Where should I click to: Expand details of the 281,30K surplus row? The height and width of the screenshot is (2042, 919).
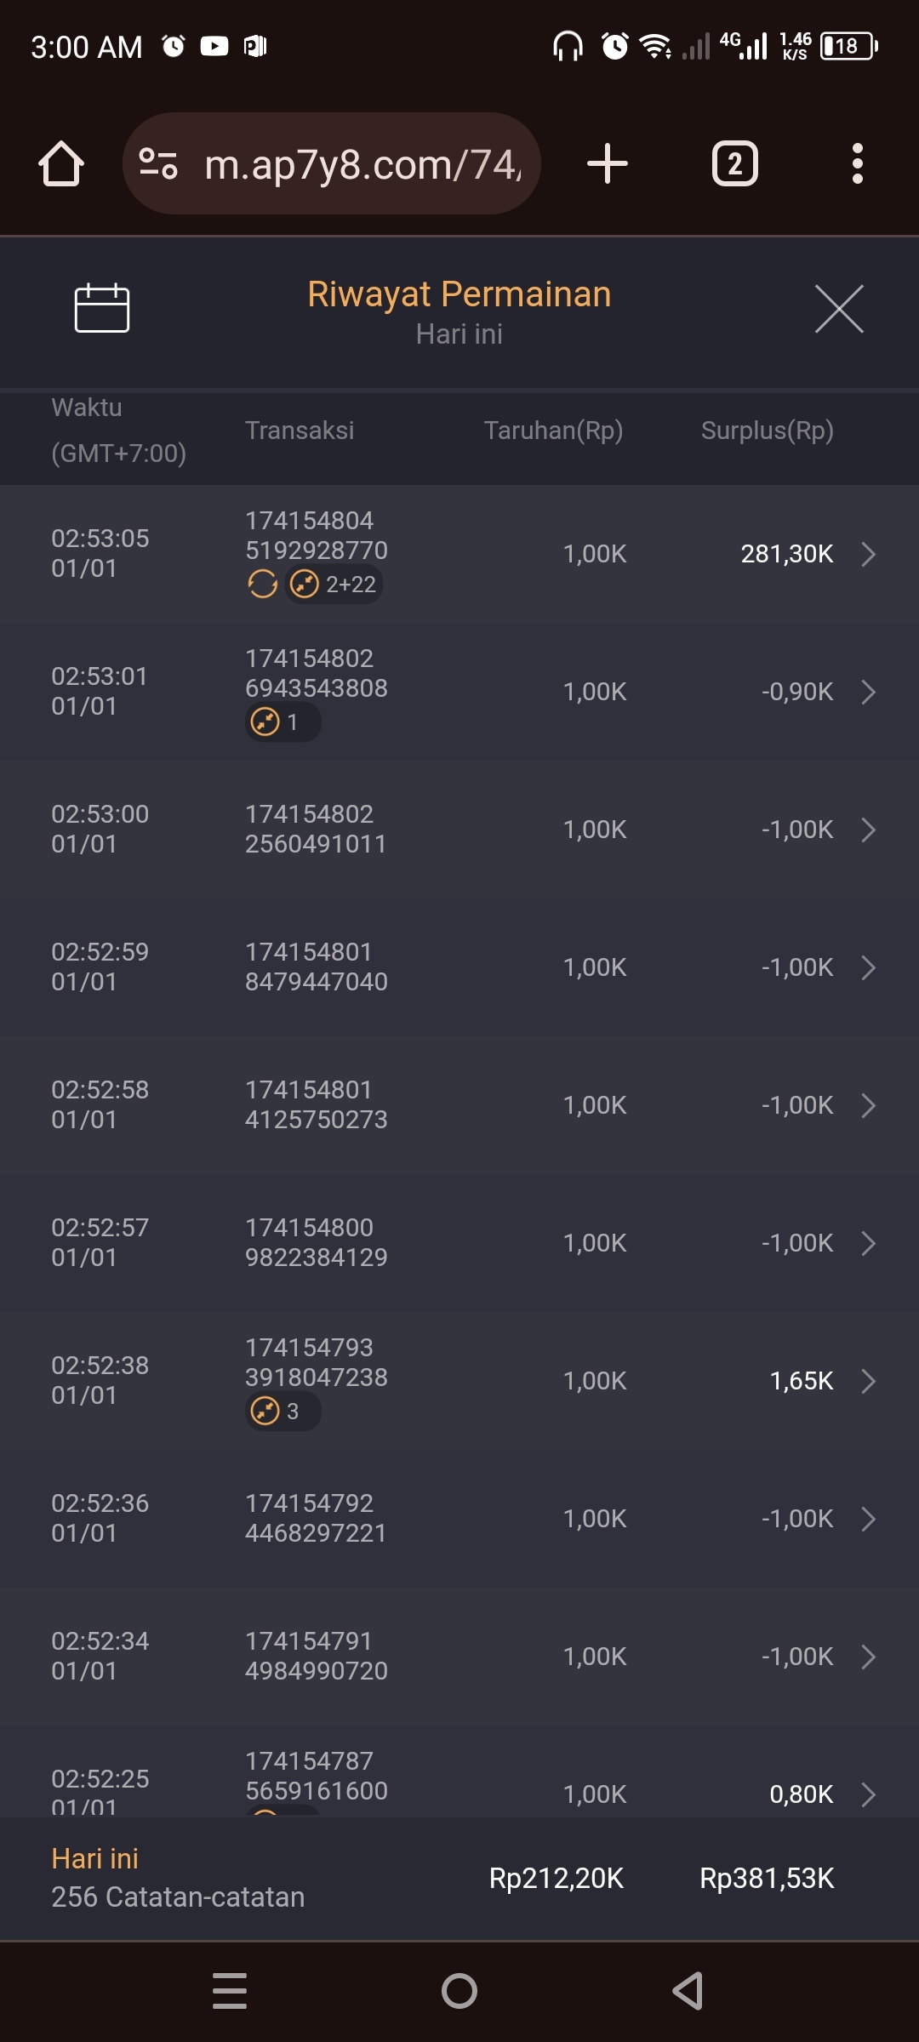(868, 554)
